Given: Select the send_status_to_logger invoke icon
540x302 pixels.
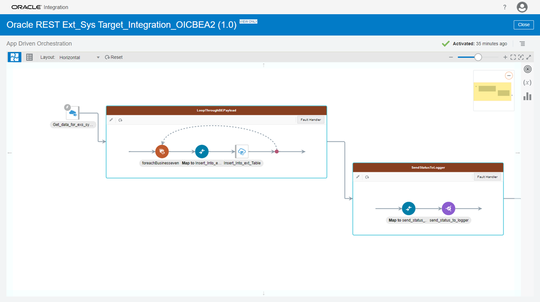Looking at the screenshot, I should pyautogui.click(x=448, y=209).
